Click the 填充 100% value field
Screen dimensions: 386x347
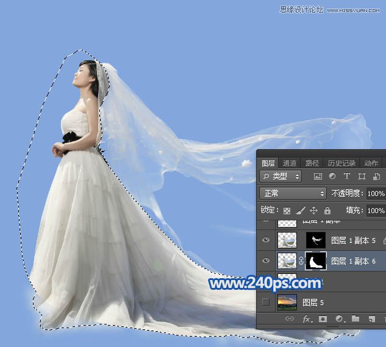[x=376, y=211]
